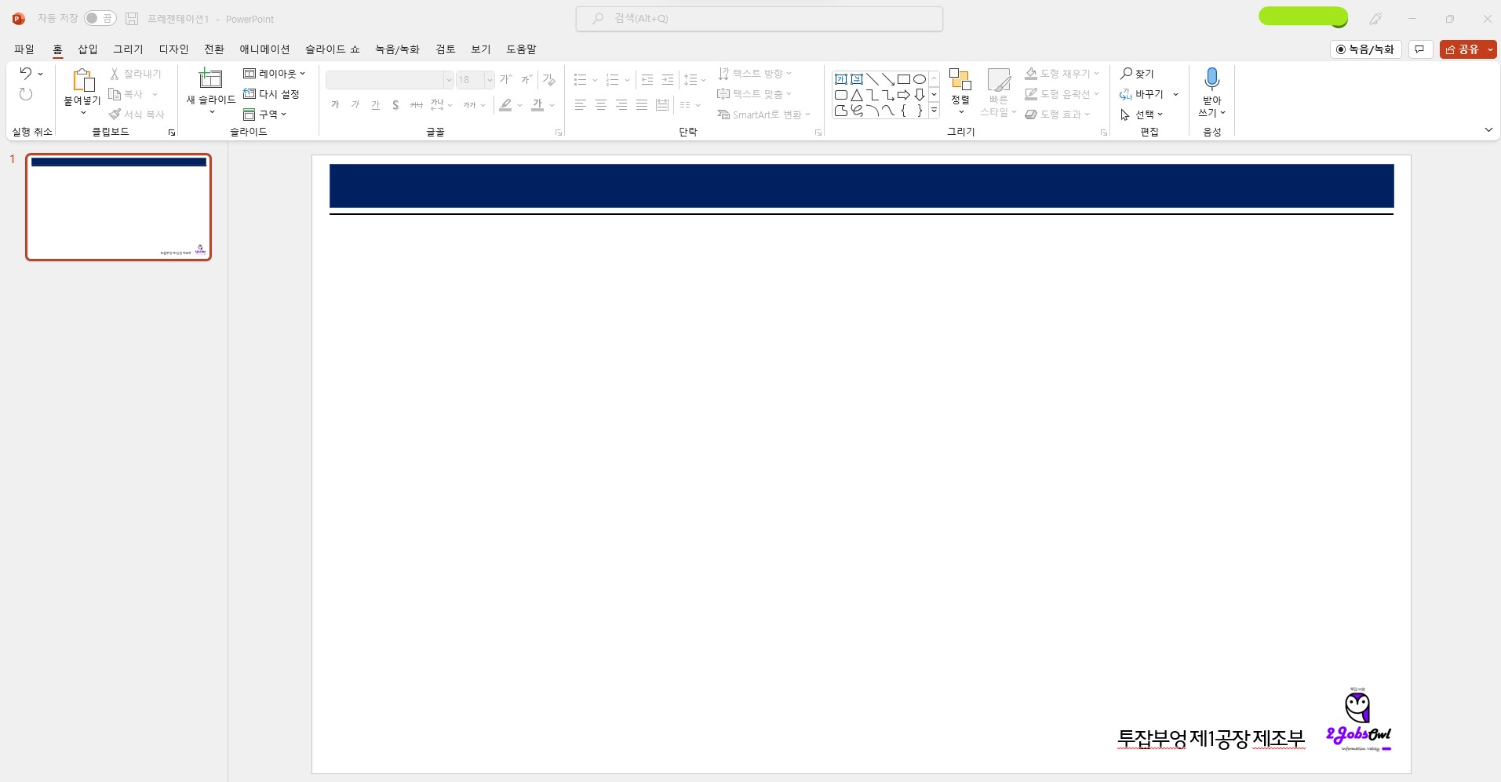1501x782 pixels.
Task: Open the 애니메이션 (Animation) ribbon tab
Action: tap(264, 49)
